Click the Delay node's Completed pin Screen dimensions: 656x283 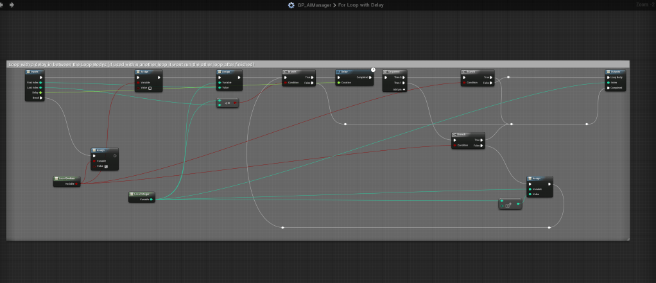tap(372, 78)
